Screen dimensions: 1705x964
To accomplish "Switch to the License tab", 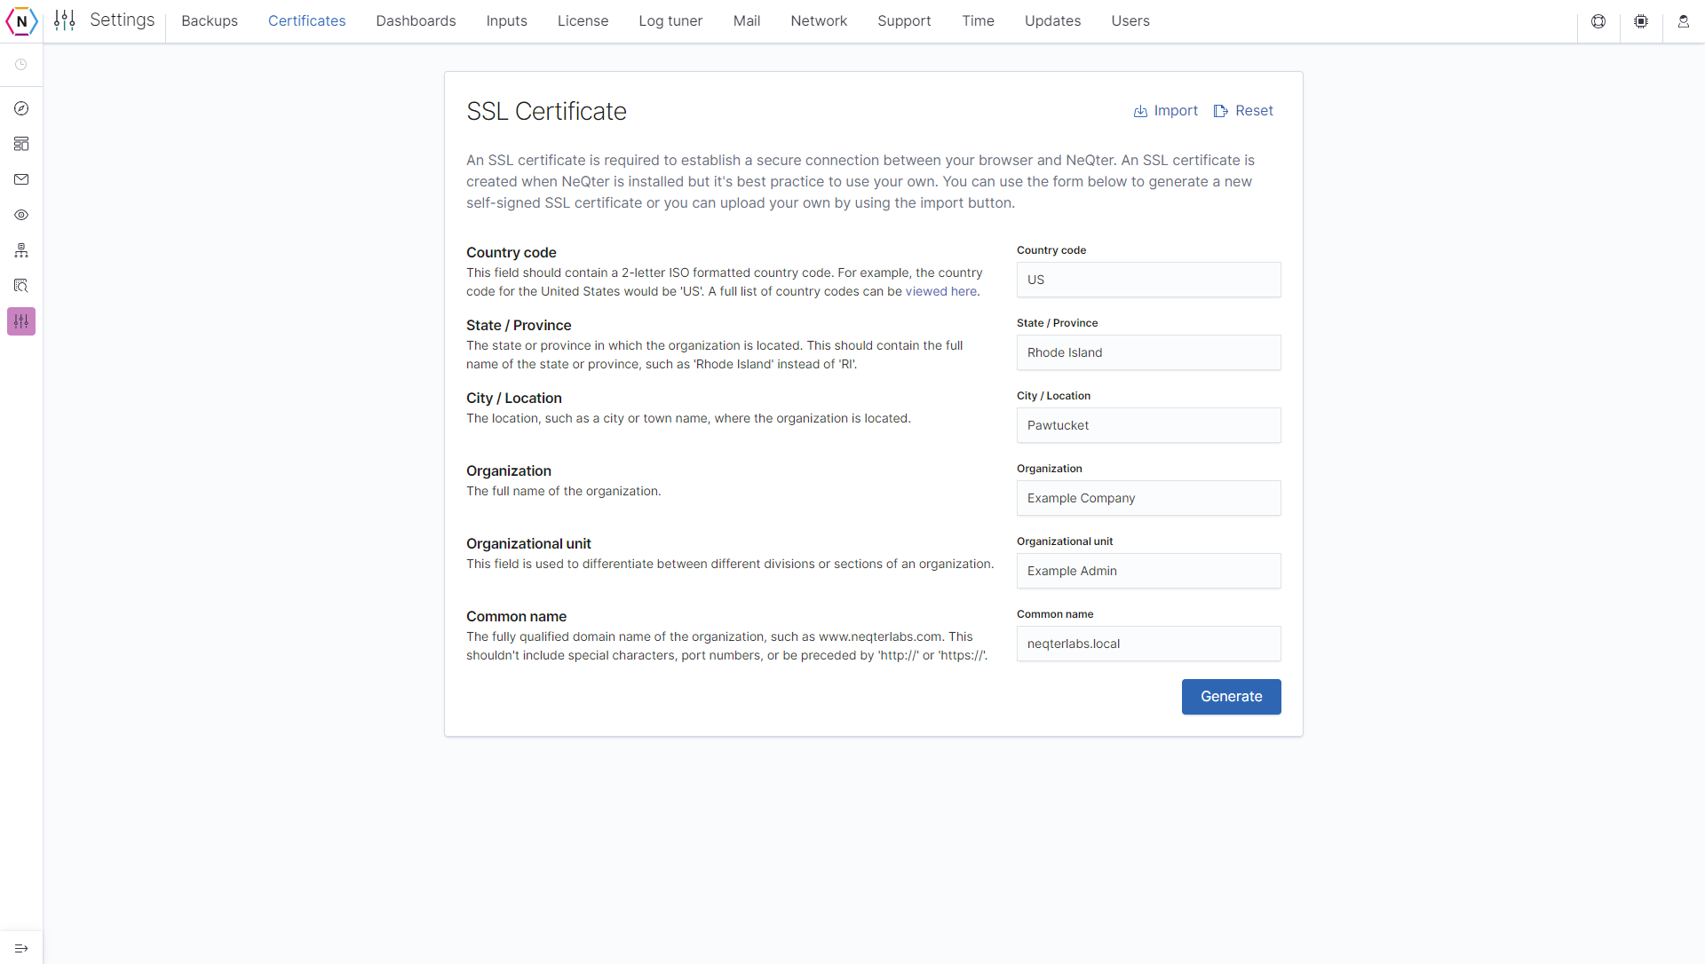I will 583,20.
